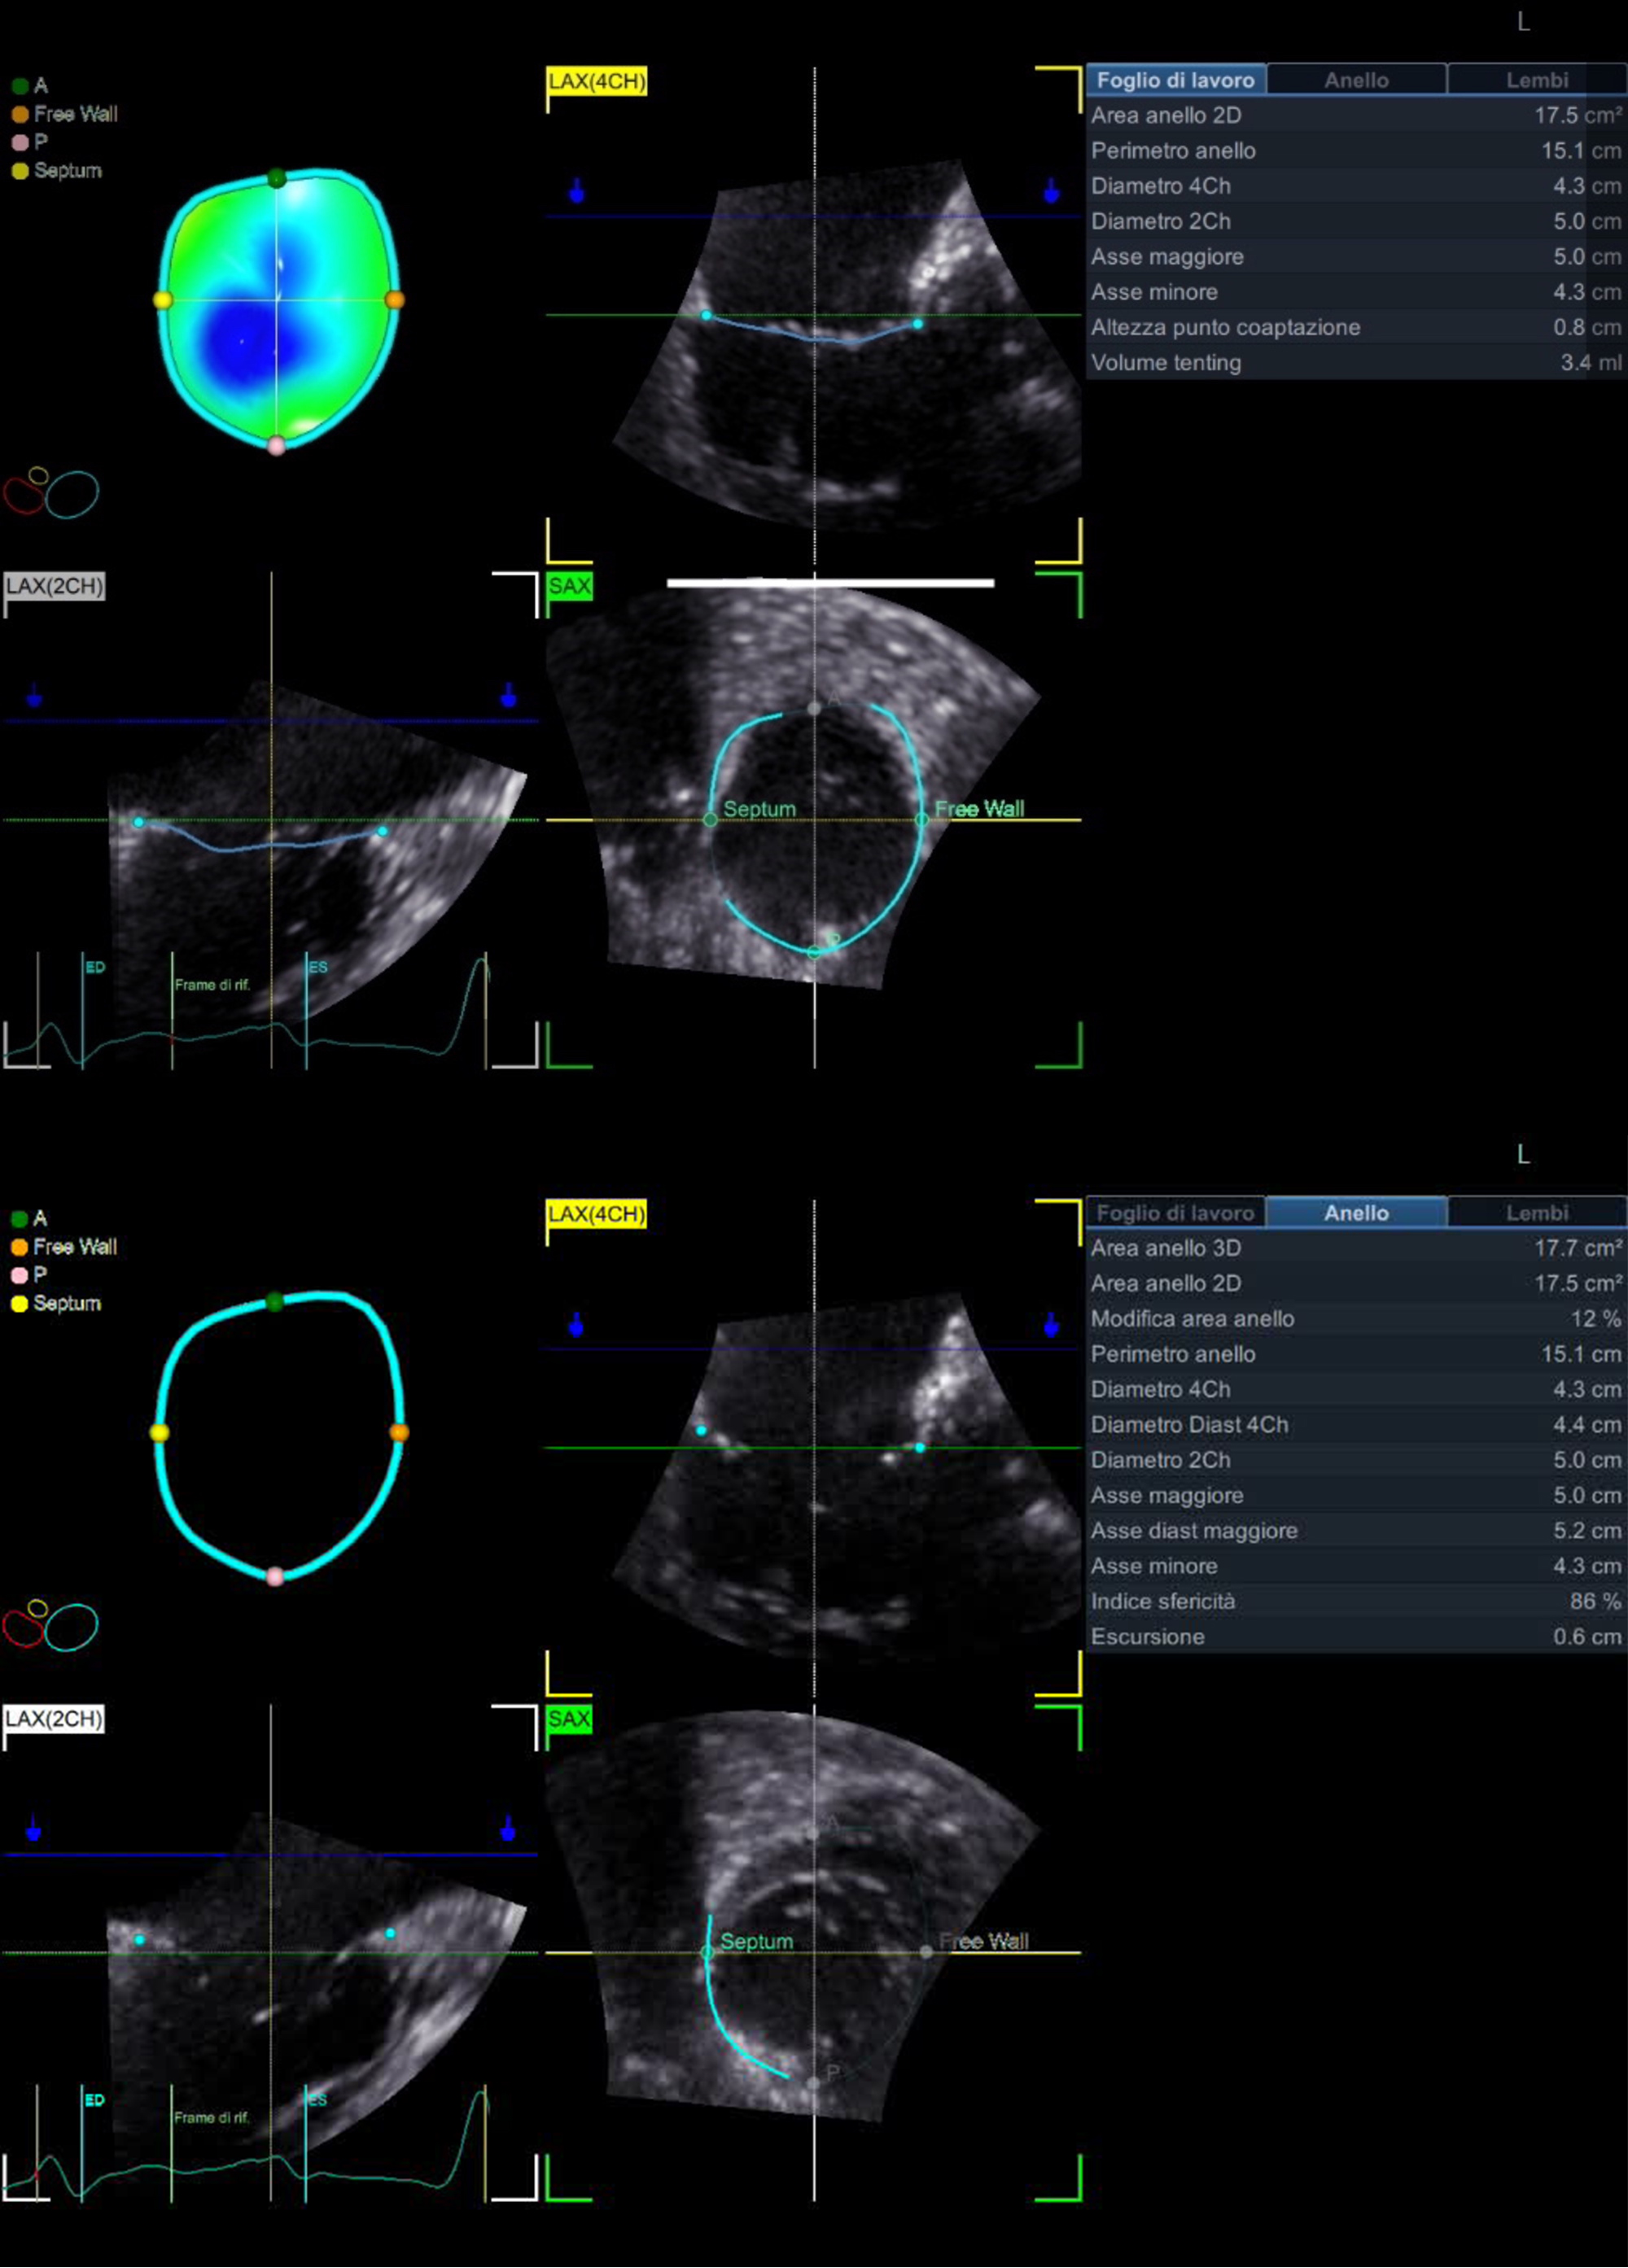Select green SAX label of first short-axis view
This screenshot has height=2268, width=1628.
(569, 587)
